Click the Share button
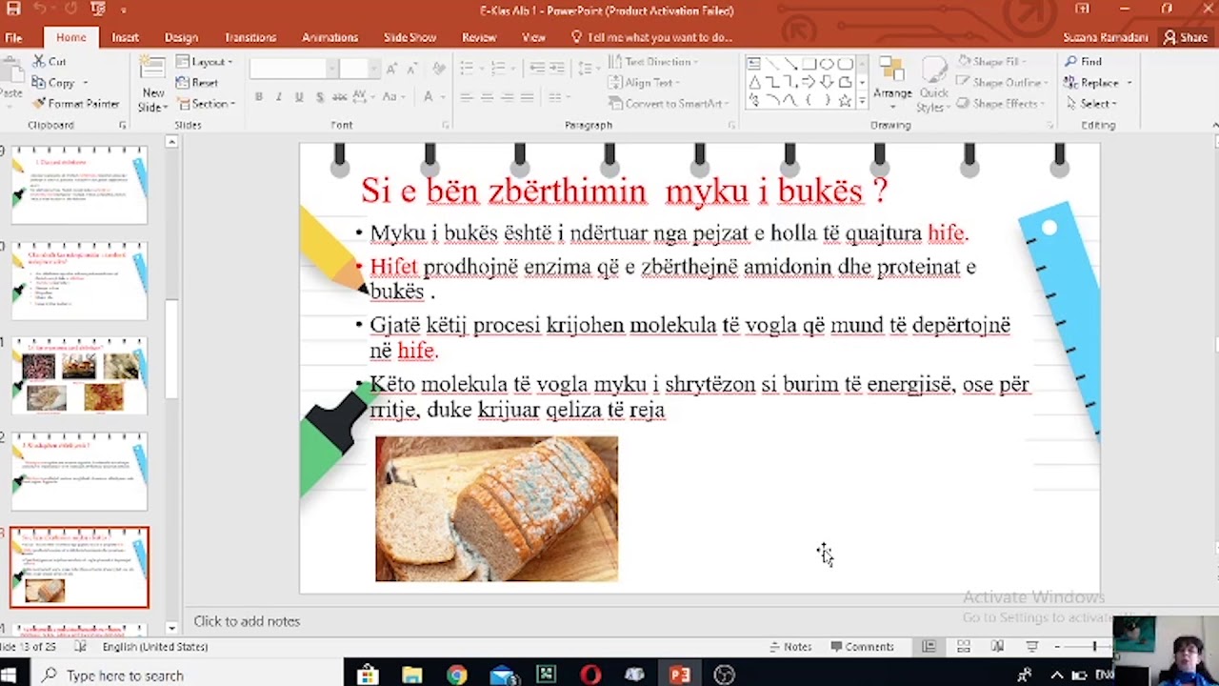Viewport: 1219px width, 686px height. point(1185,37)
